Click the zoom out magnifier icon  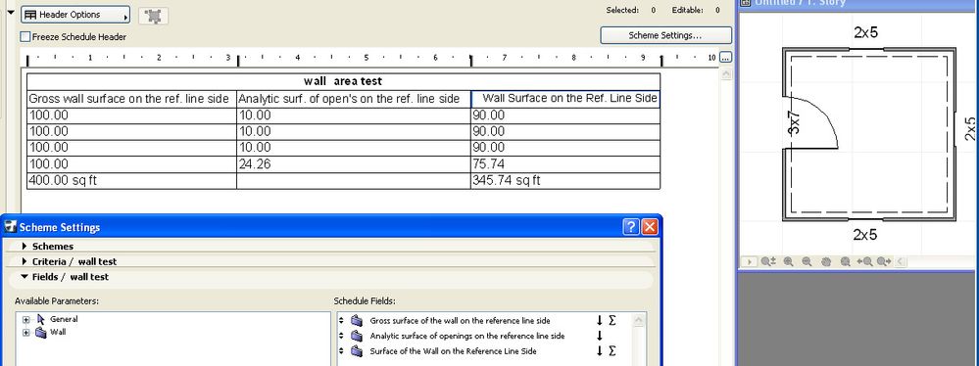pyautogui.click(x=807, y=262)
